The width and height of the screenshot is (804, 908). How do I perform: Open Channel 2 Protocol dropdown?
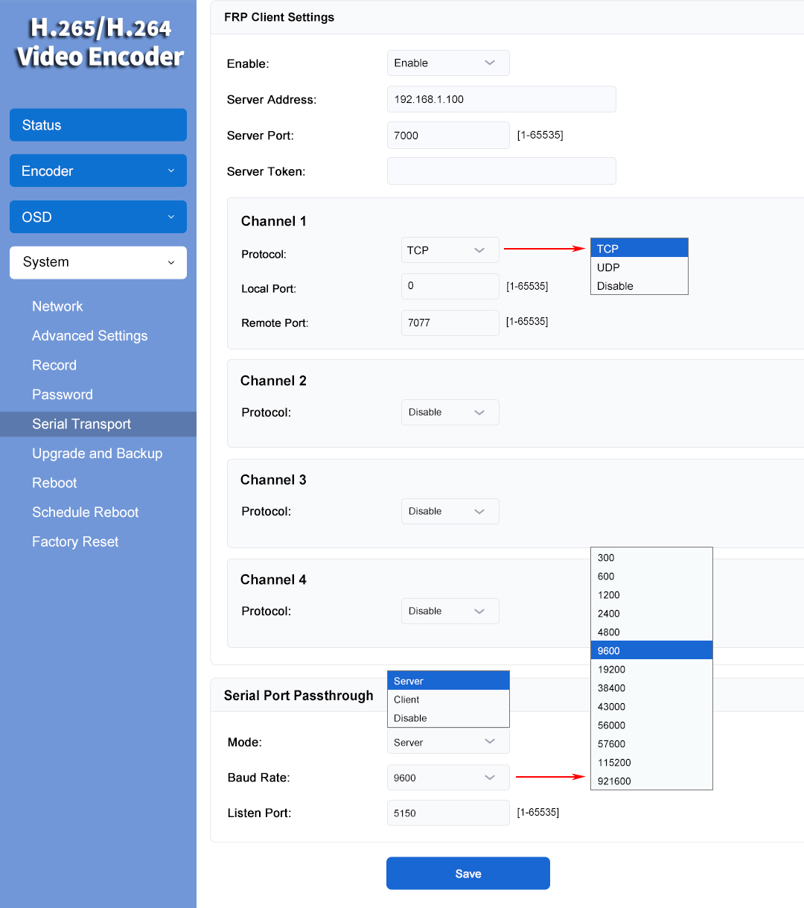click(450, 412)
